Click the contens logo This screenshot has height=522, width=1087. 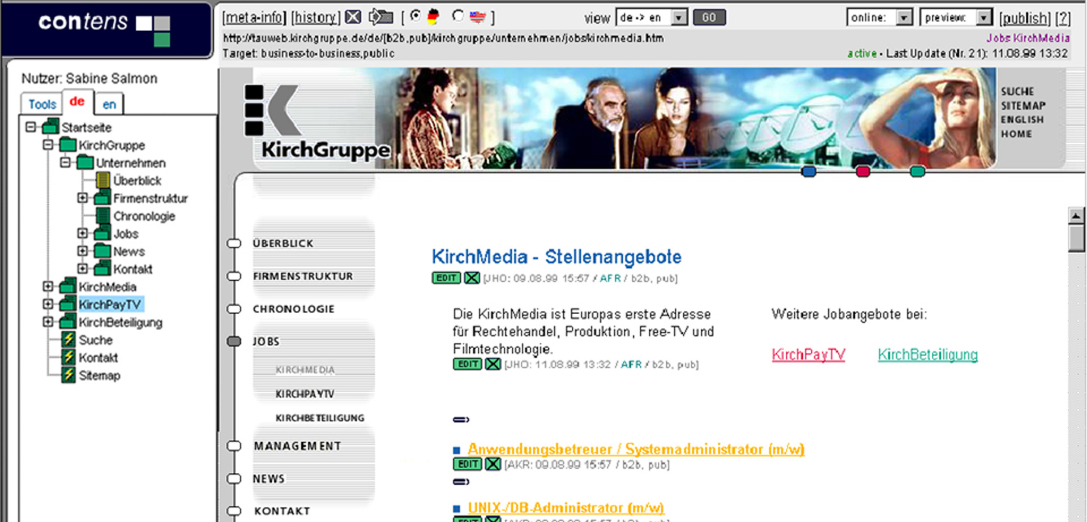pyautogui.click(x=105, y=27)
